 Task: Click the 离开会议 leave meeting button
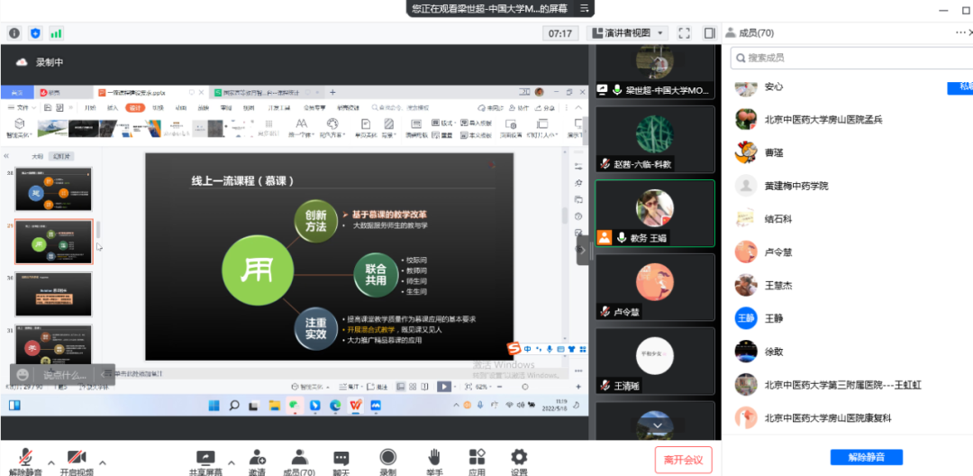pyautogui.click(x=683, y=459)
